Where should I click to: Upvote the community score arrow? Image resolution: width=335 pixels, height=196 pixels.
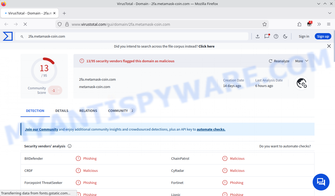pos(59,89)
